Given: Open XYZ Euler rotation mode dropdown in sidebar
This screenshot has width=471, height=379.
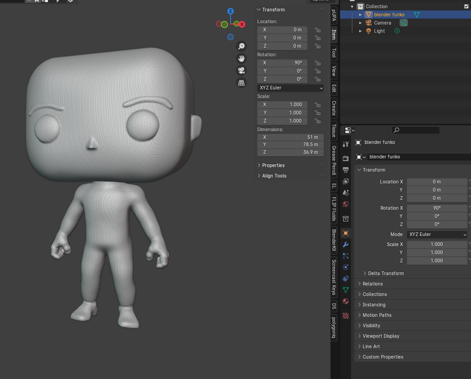Looking at the screenshot, I should tap(291, 88).
